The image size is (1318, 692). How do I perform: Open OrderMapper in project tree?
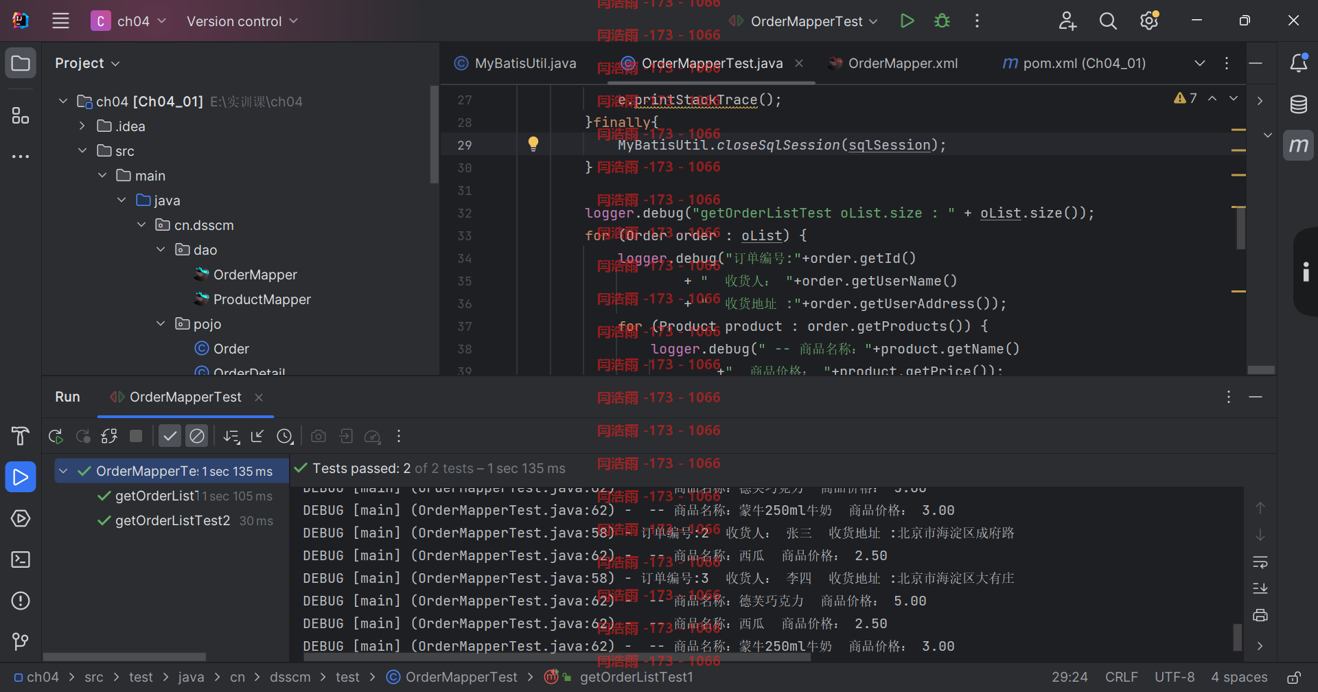pos(255,275)
